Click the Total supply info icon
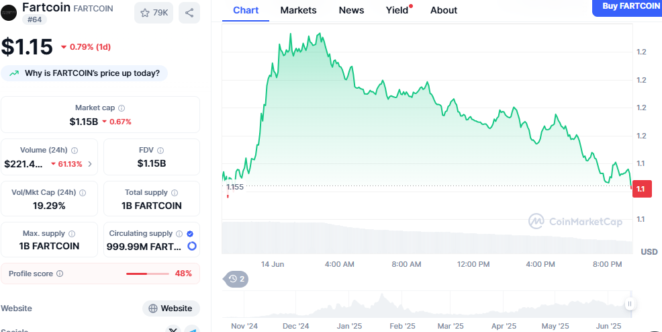Image resolution: width=662 pixels, height=332 pixels. click(175, 193)
